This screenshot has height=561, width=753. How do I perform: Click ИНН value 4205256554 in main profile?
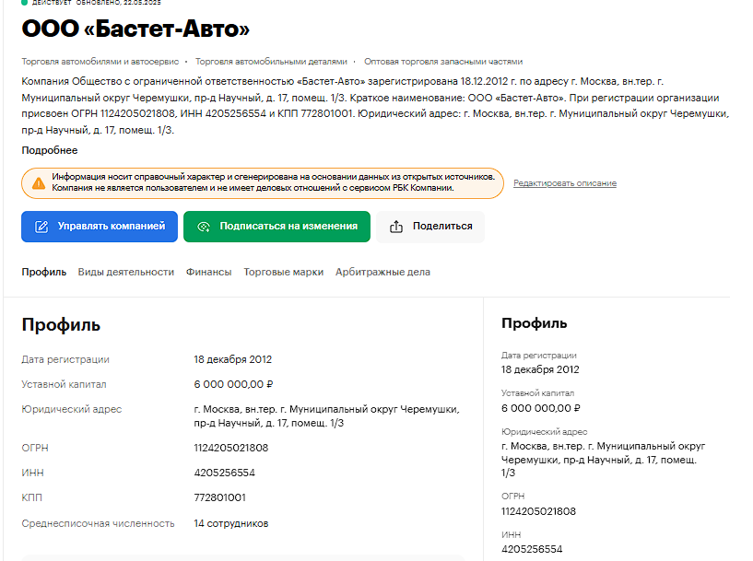click(x=224, y=473)
